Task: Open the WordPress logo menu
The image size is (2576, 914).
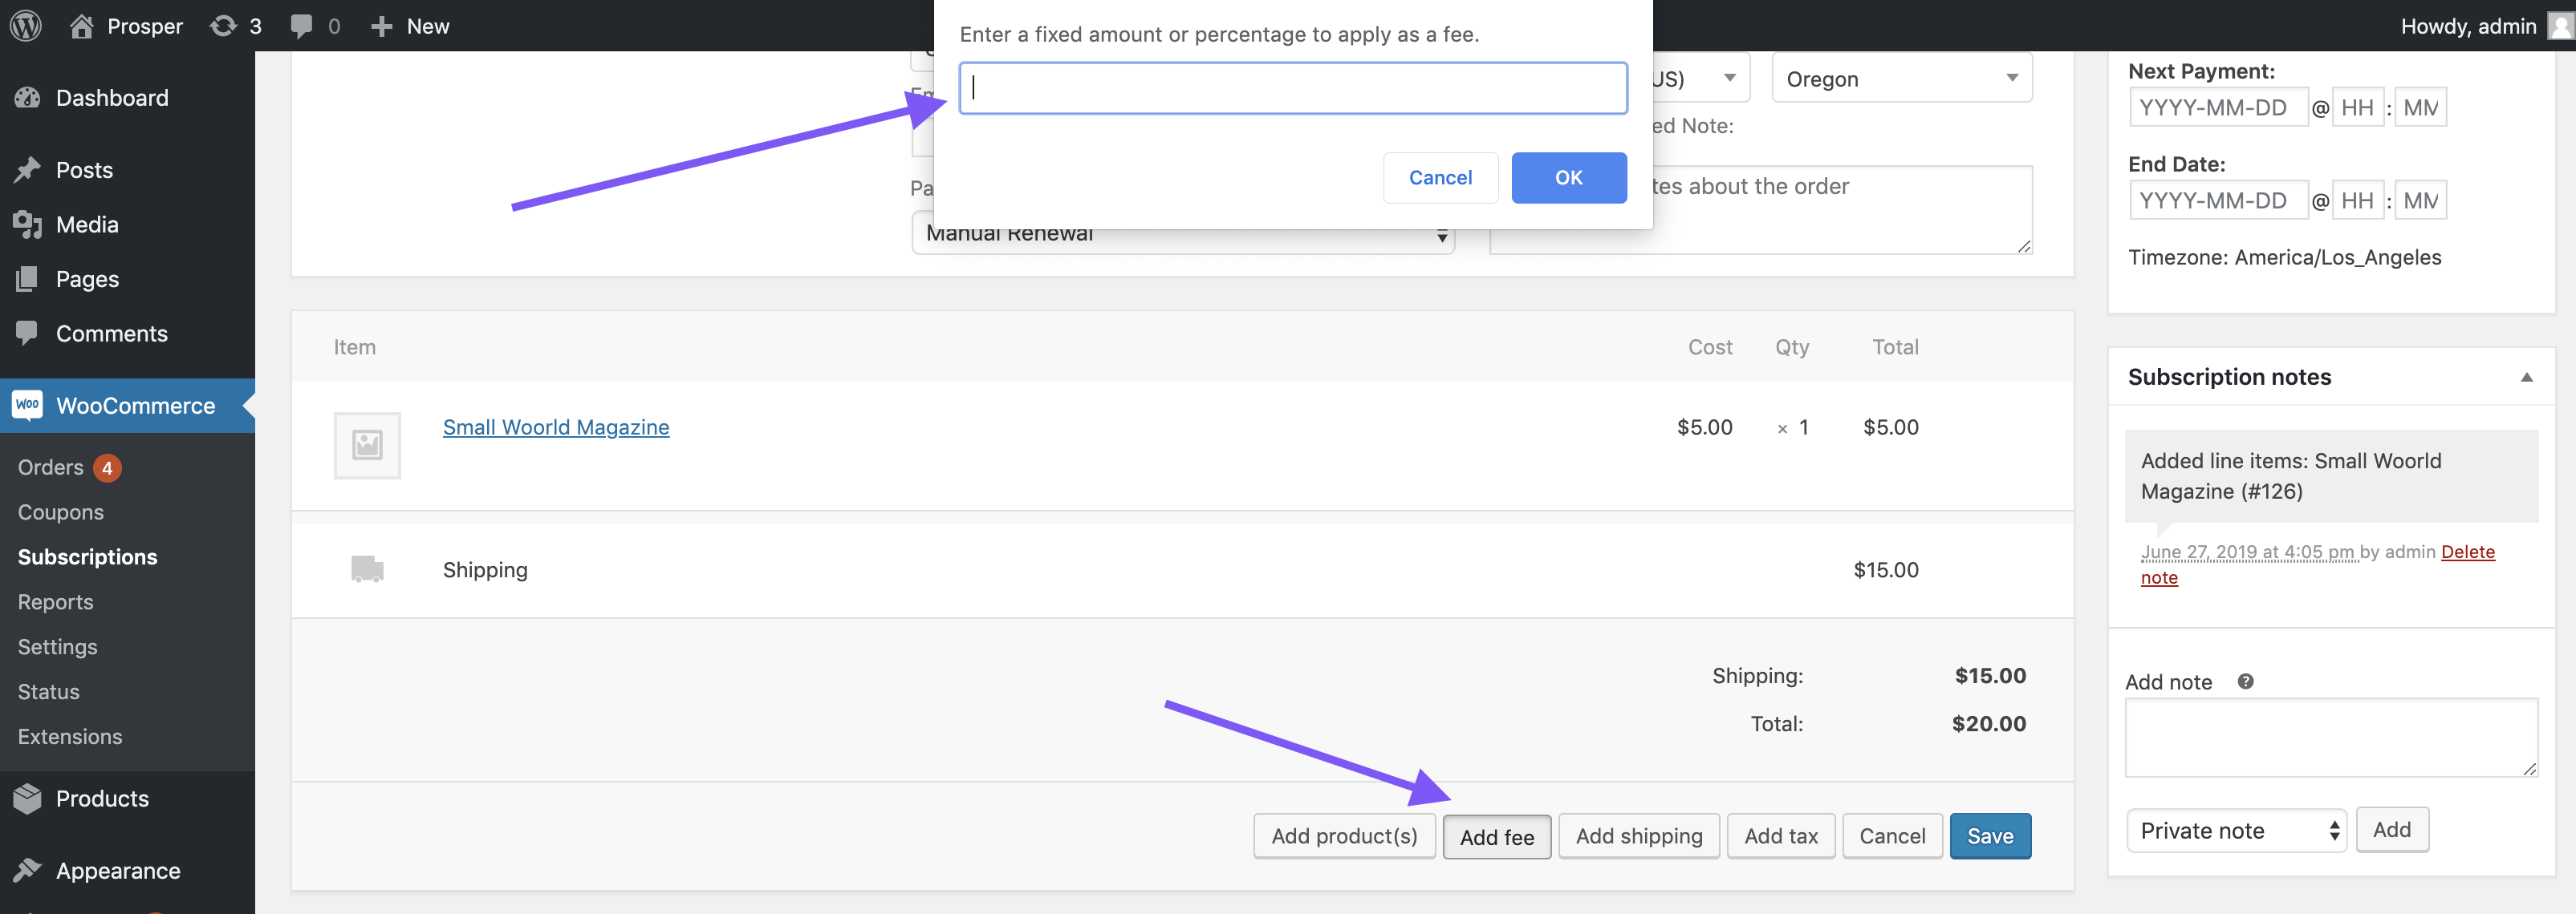Action: (25, 25)
